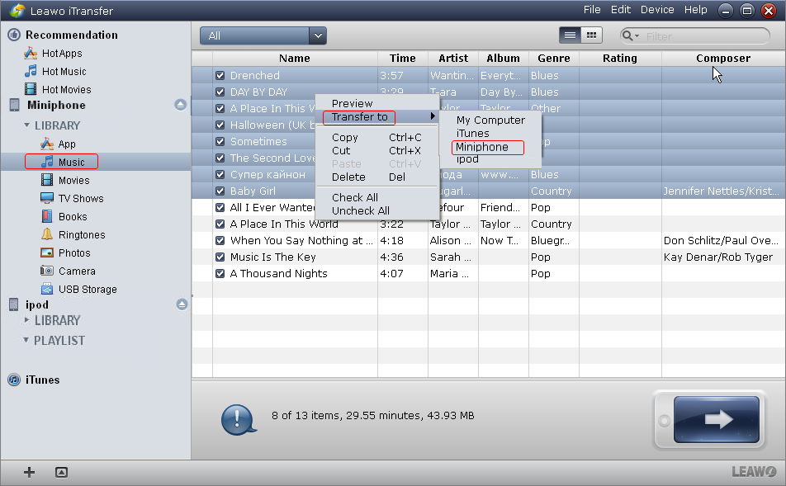Click the search magnifier icon
The width and height of the screenshot is (786, 486).
pos(627,35)
